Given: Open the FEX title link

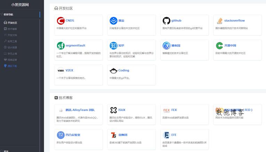Looking at the screenshot, I should [174, 110].
